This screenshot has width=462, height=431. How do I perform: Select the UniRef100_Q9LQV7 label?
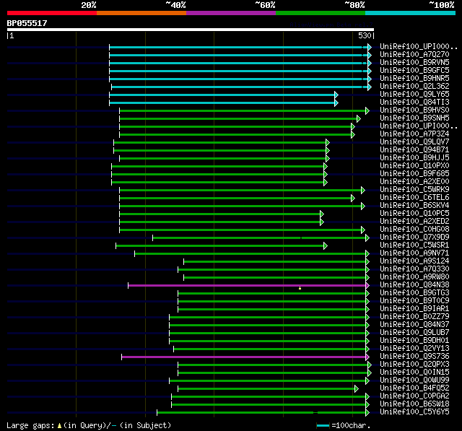click(x=414, y=142)
